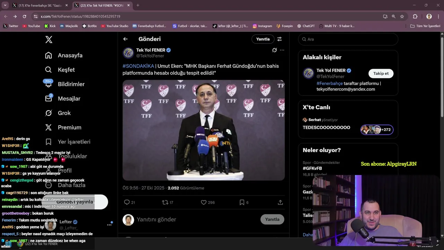Switch to Fenerbahçe SK tab
This screenshot has width=444, height=250.
point(40,5)
